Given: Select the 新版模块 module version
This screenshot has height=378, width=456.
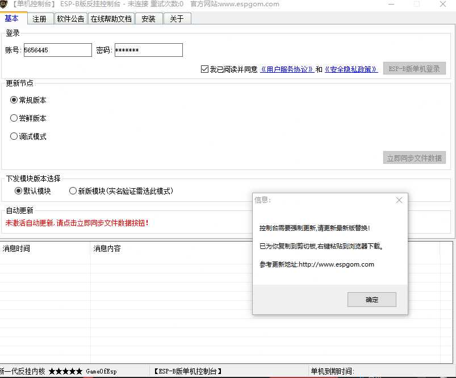Looking at the screenshot, I should click(73, 190).
